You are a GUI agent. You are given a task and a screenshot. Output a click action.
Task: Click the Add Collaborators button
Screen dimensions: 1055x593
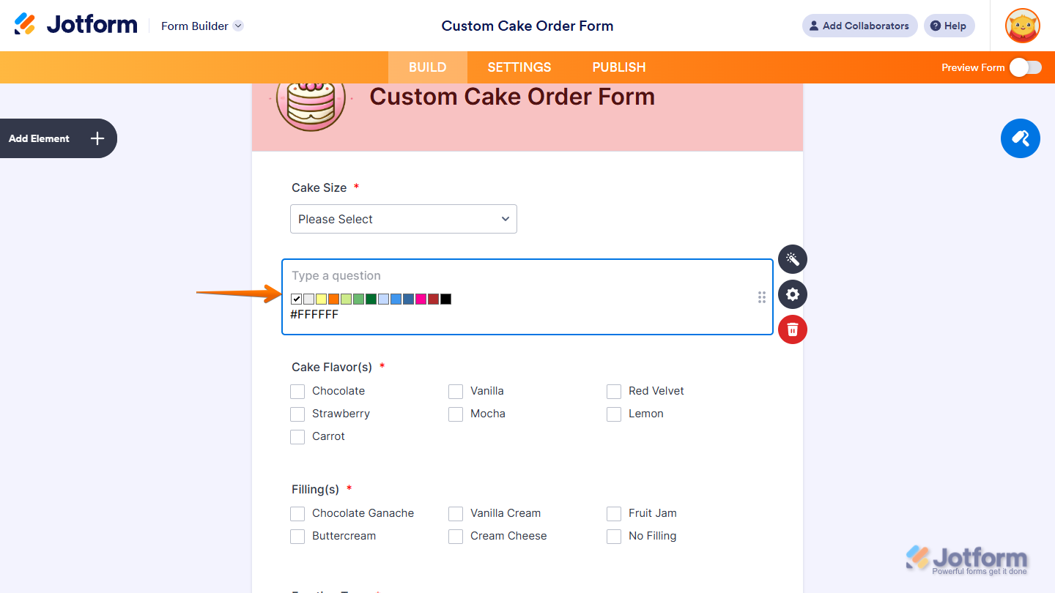pyautogui.click(x=859, y=26)
